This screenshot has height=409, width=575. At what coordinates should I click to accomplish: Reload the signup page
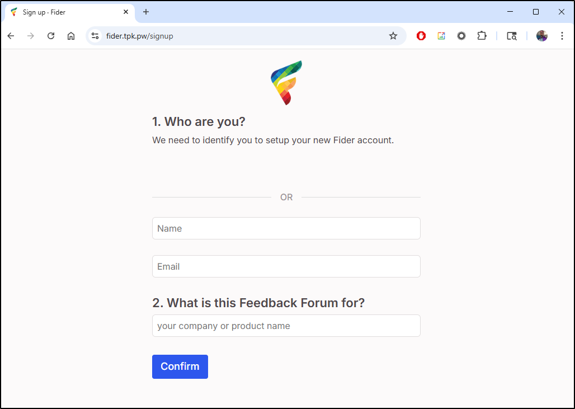pos(51,36)
